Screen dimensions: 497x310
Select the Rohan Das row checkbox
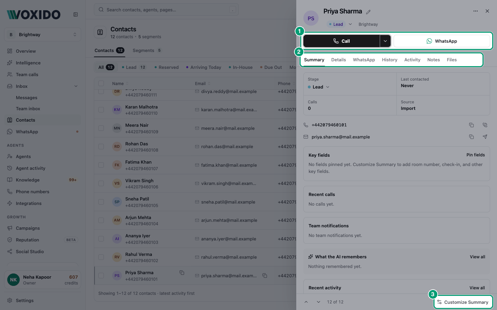point(101,146)
